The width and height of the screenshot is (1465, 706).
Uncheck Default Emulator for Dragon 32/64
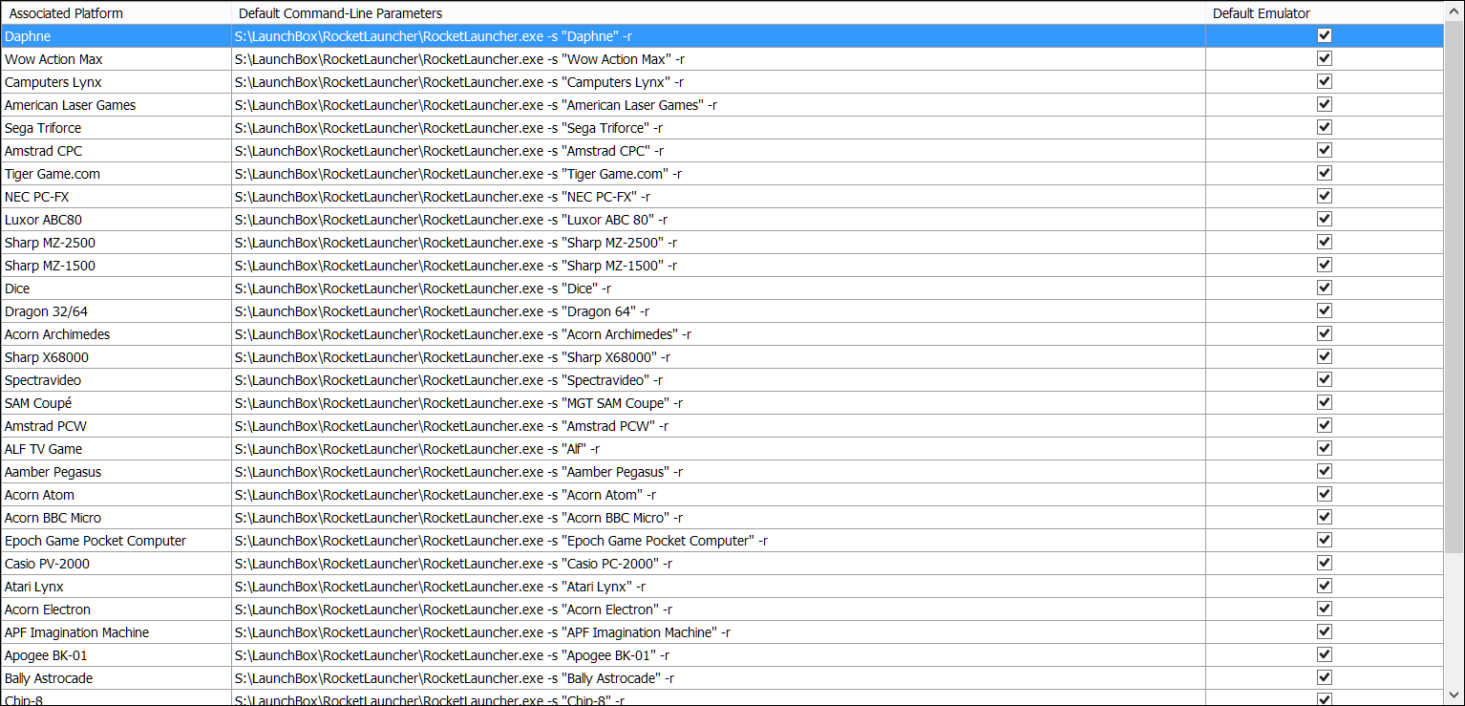coord(1325,310)
